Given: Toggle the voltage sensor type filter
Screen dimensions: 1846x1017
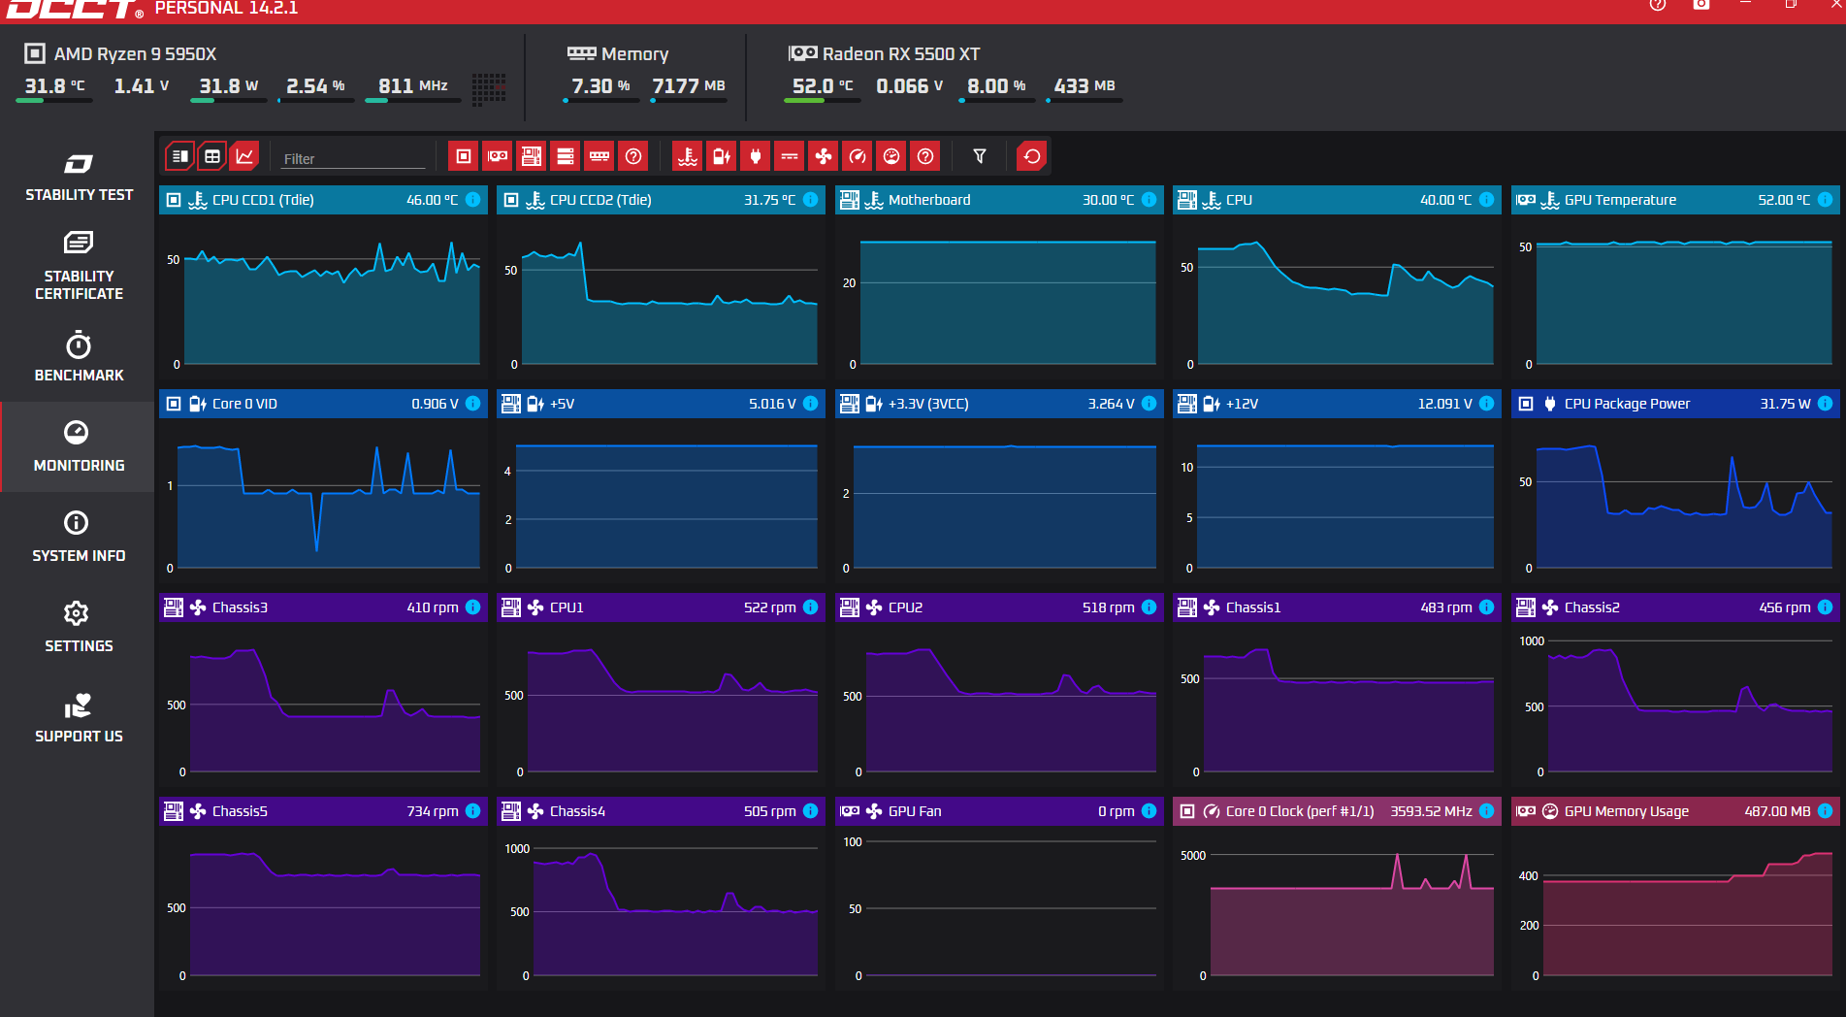Looking at the screenshot, I should click(722, 156).
